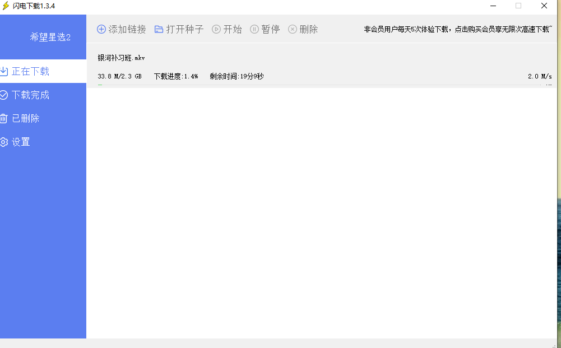
Task: Click the pause icon for 暂停
Action: [x=254, y=29]
